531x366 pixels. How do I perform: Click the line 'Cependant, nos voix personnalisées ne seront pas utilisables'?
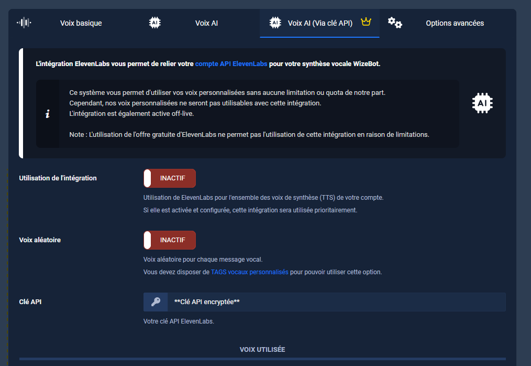195,103
